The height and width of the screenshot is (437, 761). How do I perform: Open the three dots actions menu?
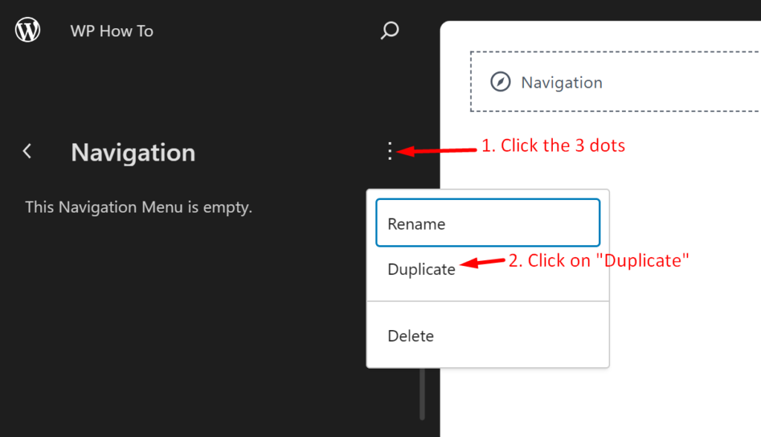coord(389,151)
